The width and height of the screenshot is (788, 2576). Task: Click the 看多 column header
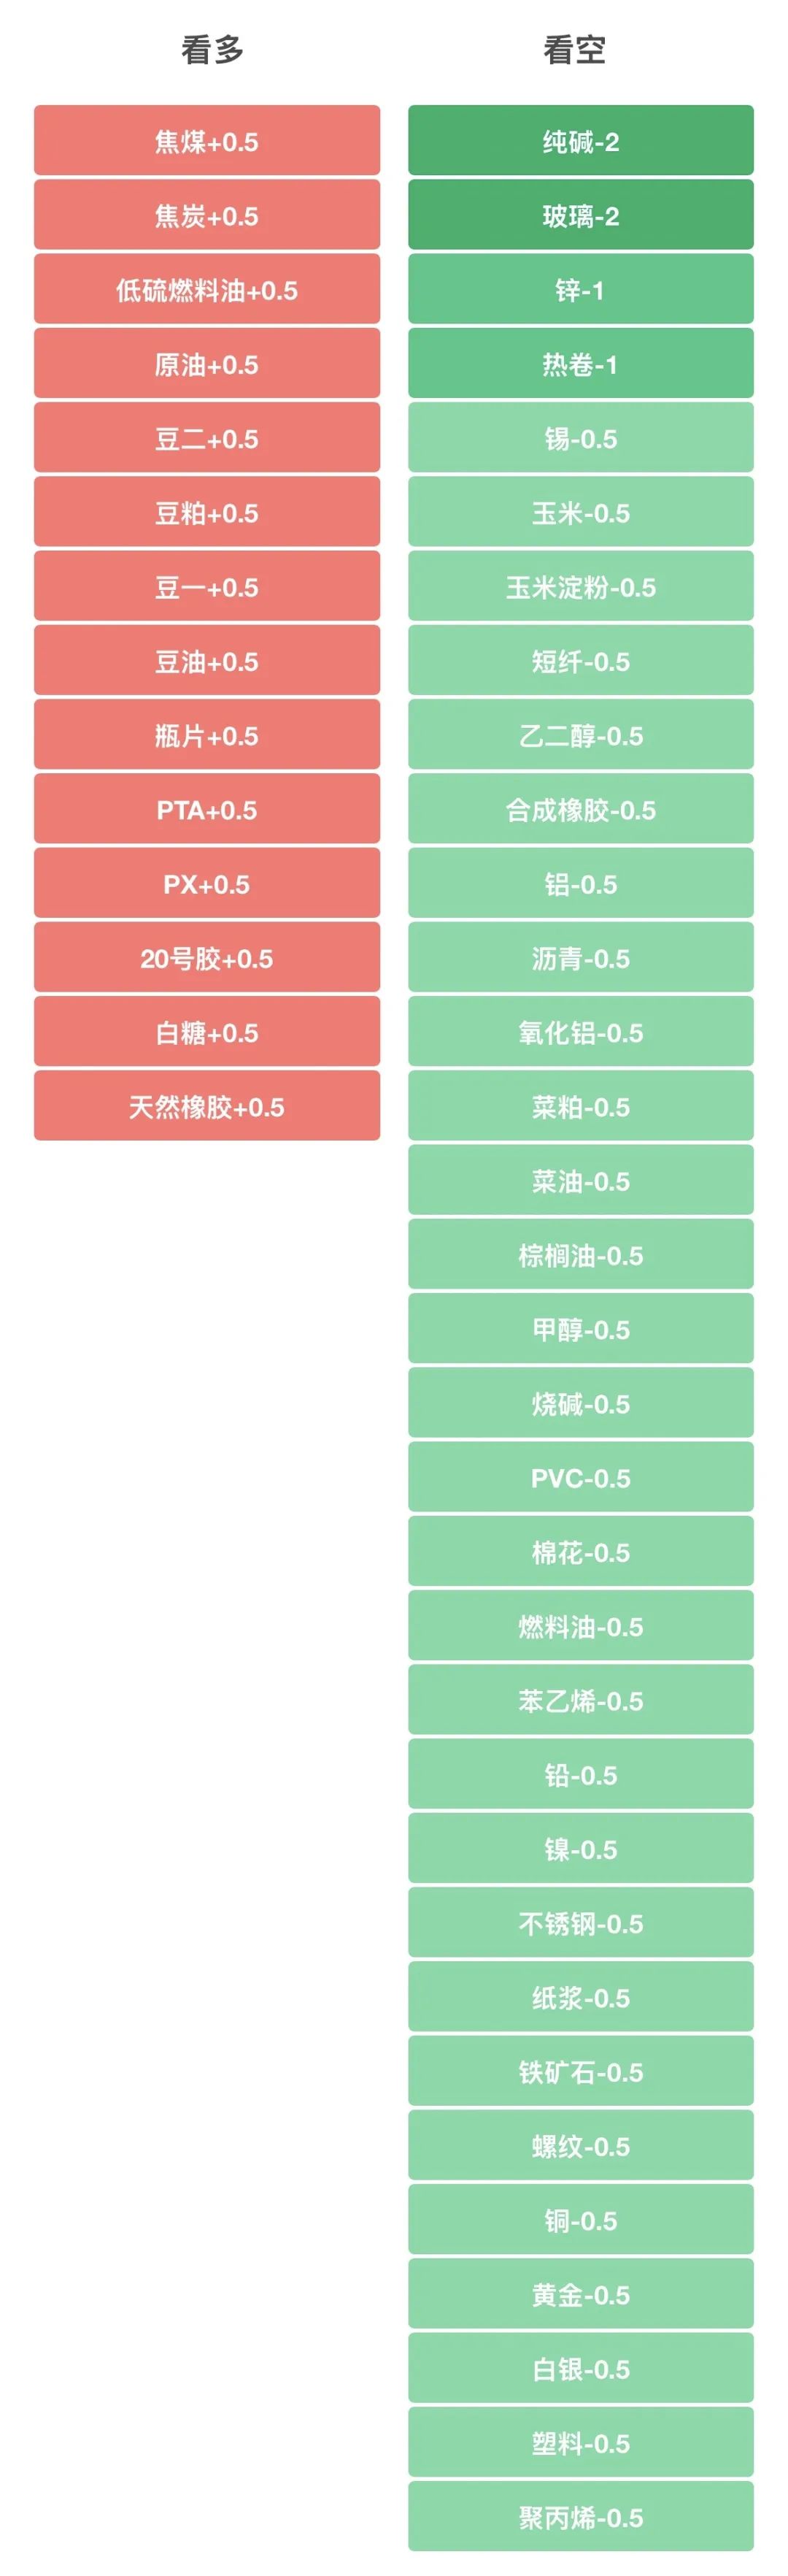(x=212, y=49)
